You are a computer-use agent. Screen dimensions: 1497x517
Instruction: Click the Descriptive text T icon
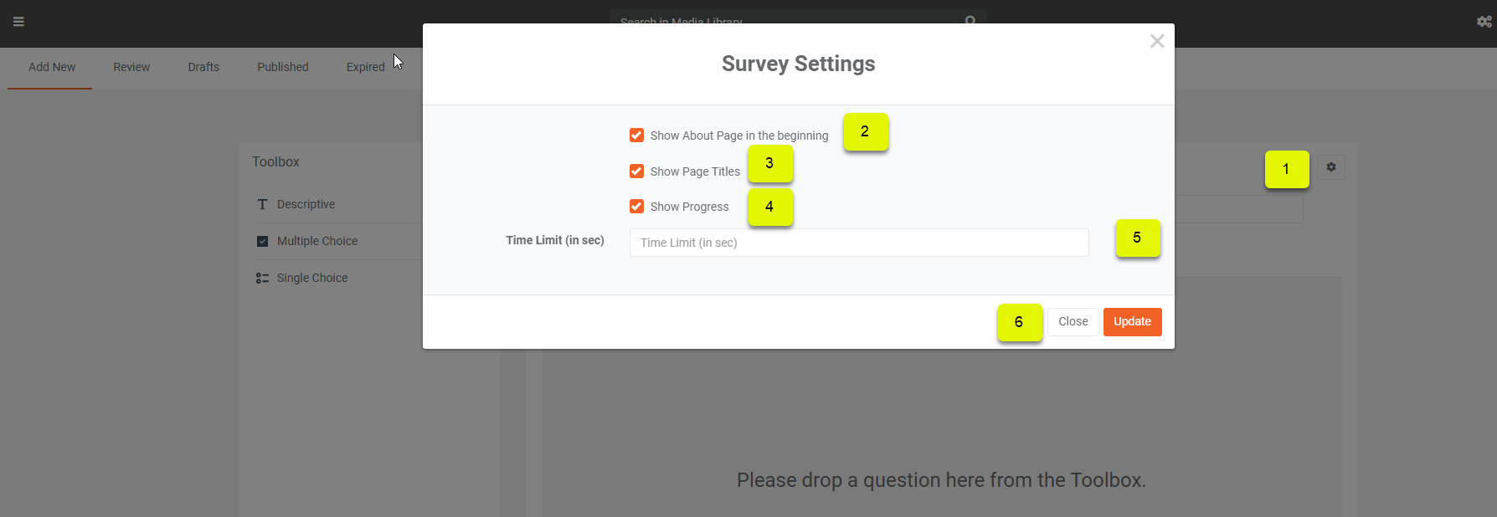[262, 204]
